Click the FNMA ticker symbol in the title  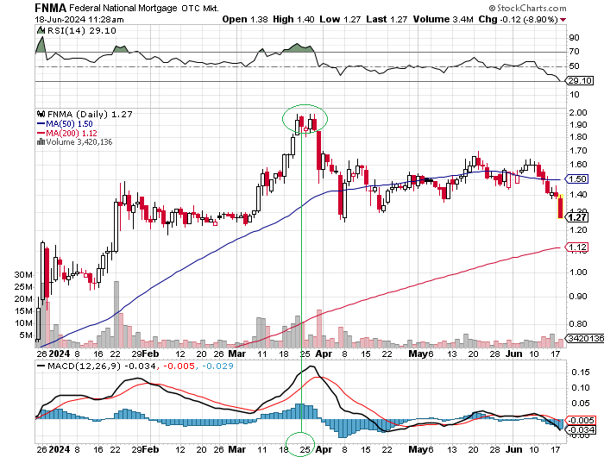50,8
